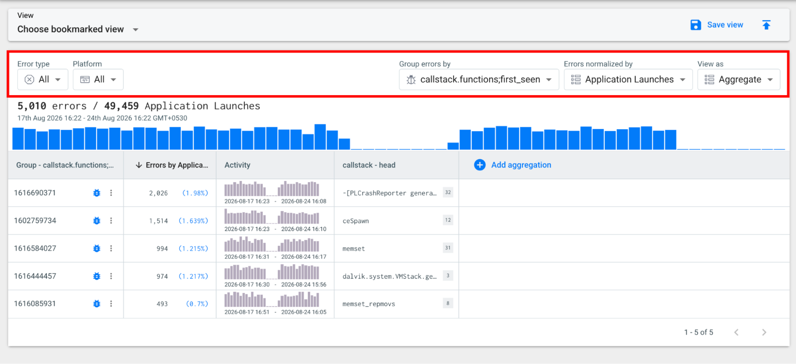Click the callstack - head column header
The image size is (796, 364).
click(x=369, y=165)
